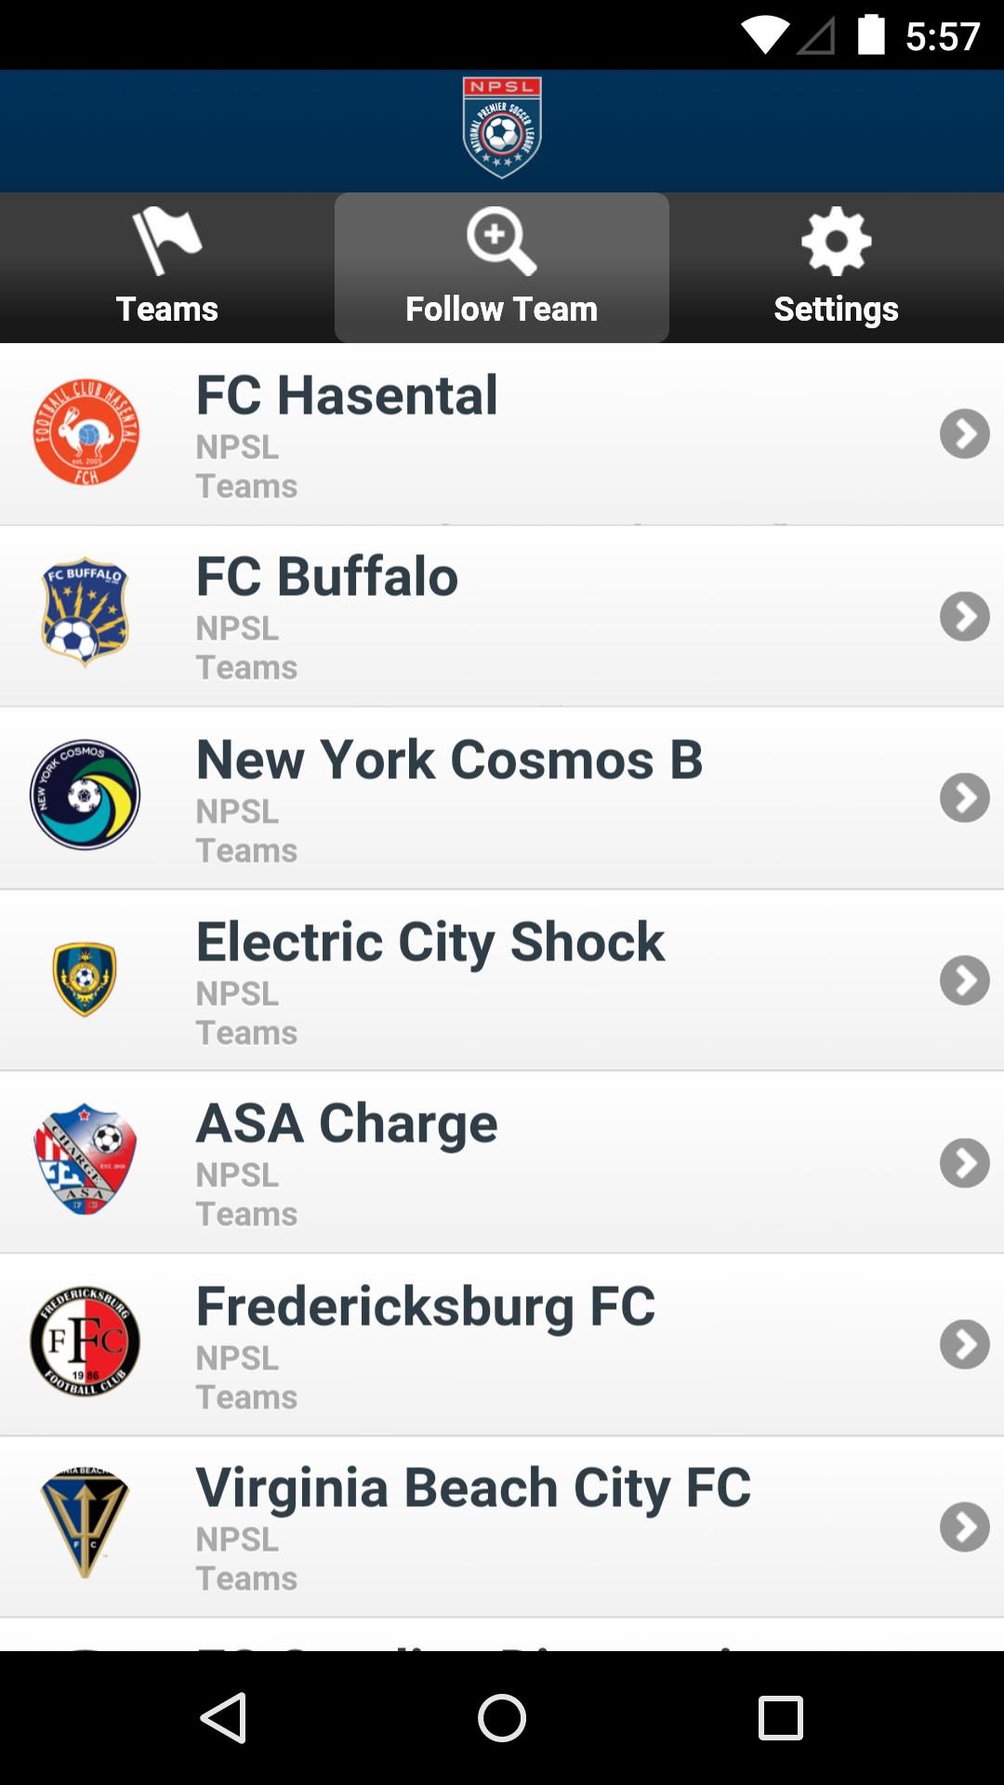Viewport: 1004px width, 1785px height.
Task: Tap the NPSL league logo in header
Action: (502, 127)
